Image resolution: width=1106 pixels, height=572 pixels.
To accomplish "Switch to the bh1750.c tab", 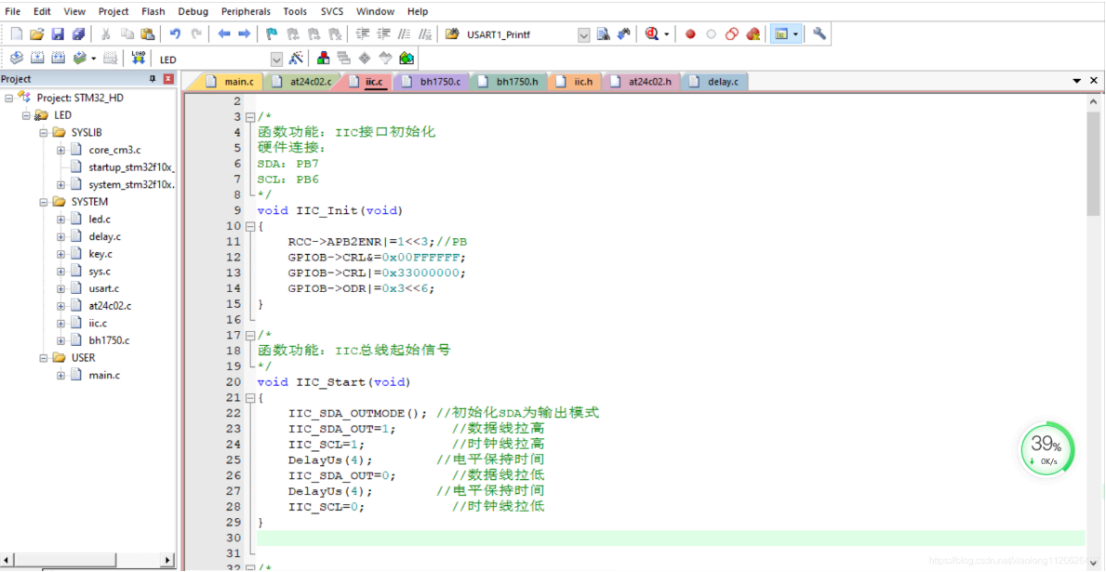I will coord(432,82).
